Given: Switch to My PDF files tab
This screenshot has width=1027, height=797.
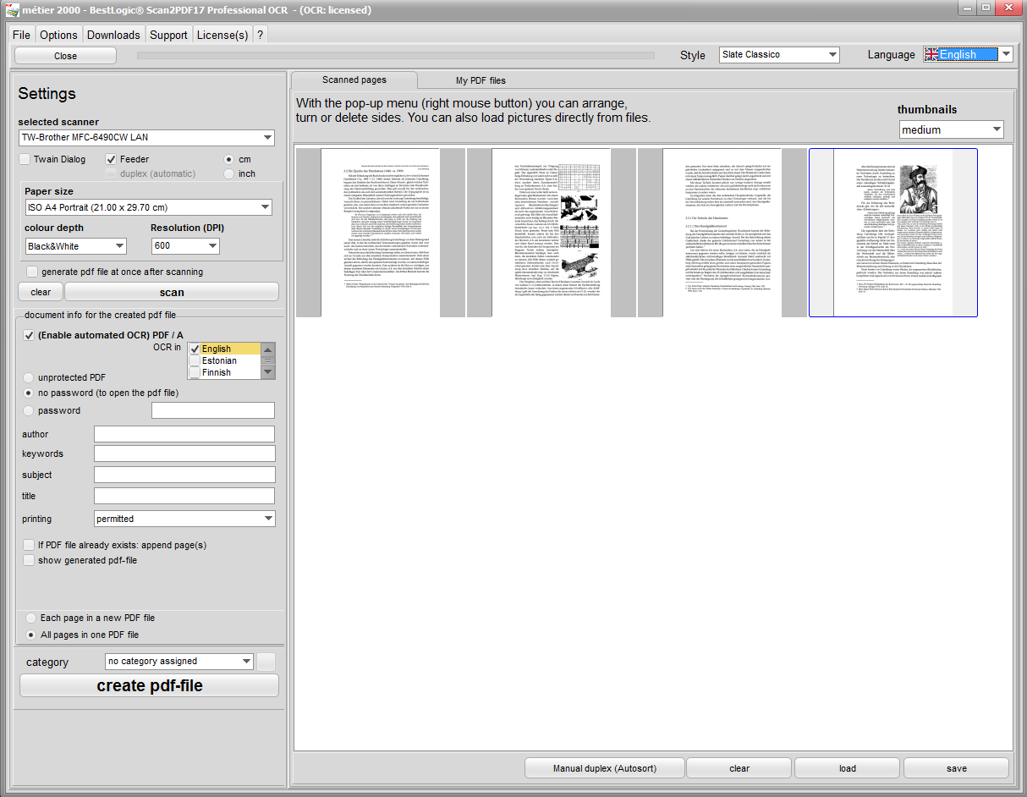Looking at the screenshot, I should tap(481, 80).
